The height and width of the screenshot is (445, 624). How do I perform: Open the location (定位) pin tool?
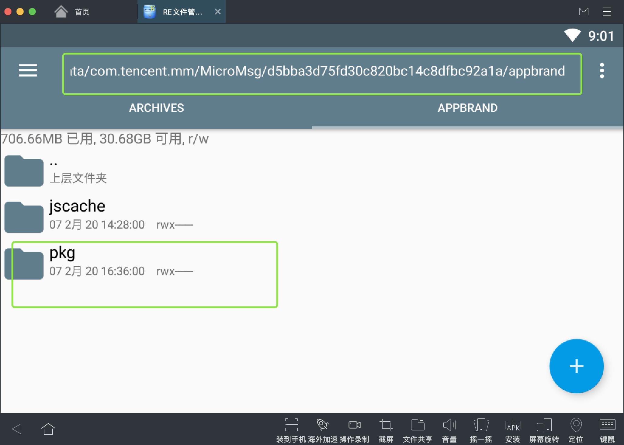tap(576, 425)
